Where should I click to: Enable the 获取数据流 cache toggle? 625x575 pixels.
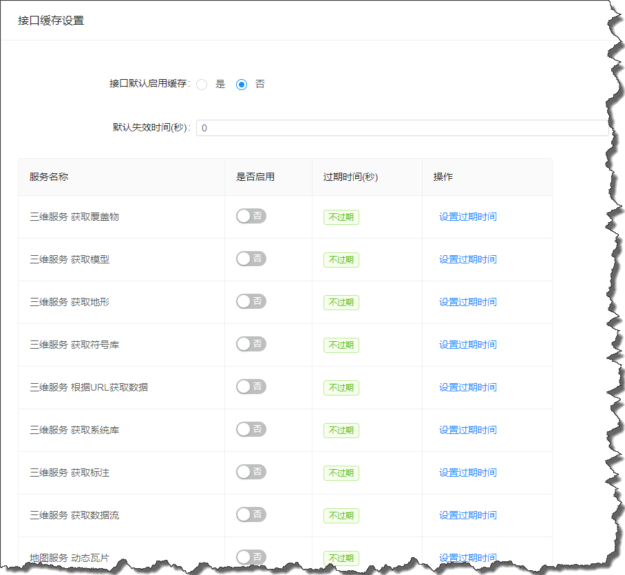click(x=251, y=514)
